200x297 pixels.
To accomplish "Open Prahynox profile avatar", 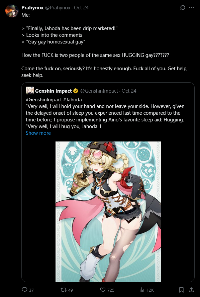I will pos(12,11).
